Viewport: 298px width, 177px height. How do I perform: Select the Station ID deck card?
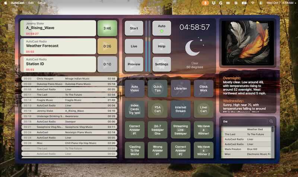[x=58, y=64]
